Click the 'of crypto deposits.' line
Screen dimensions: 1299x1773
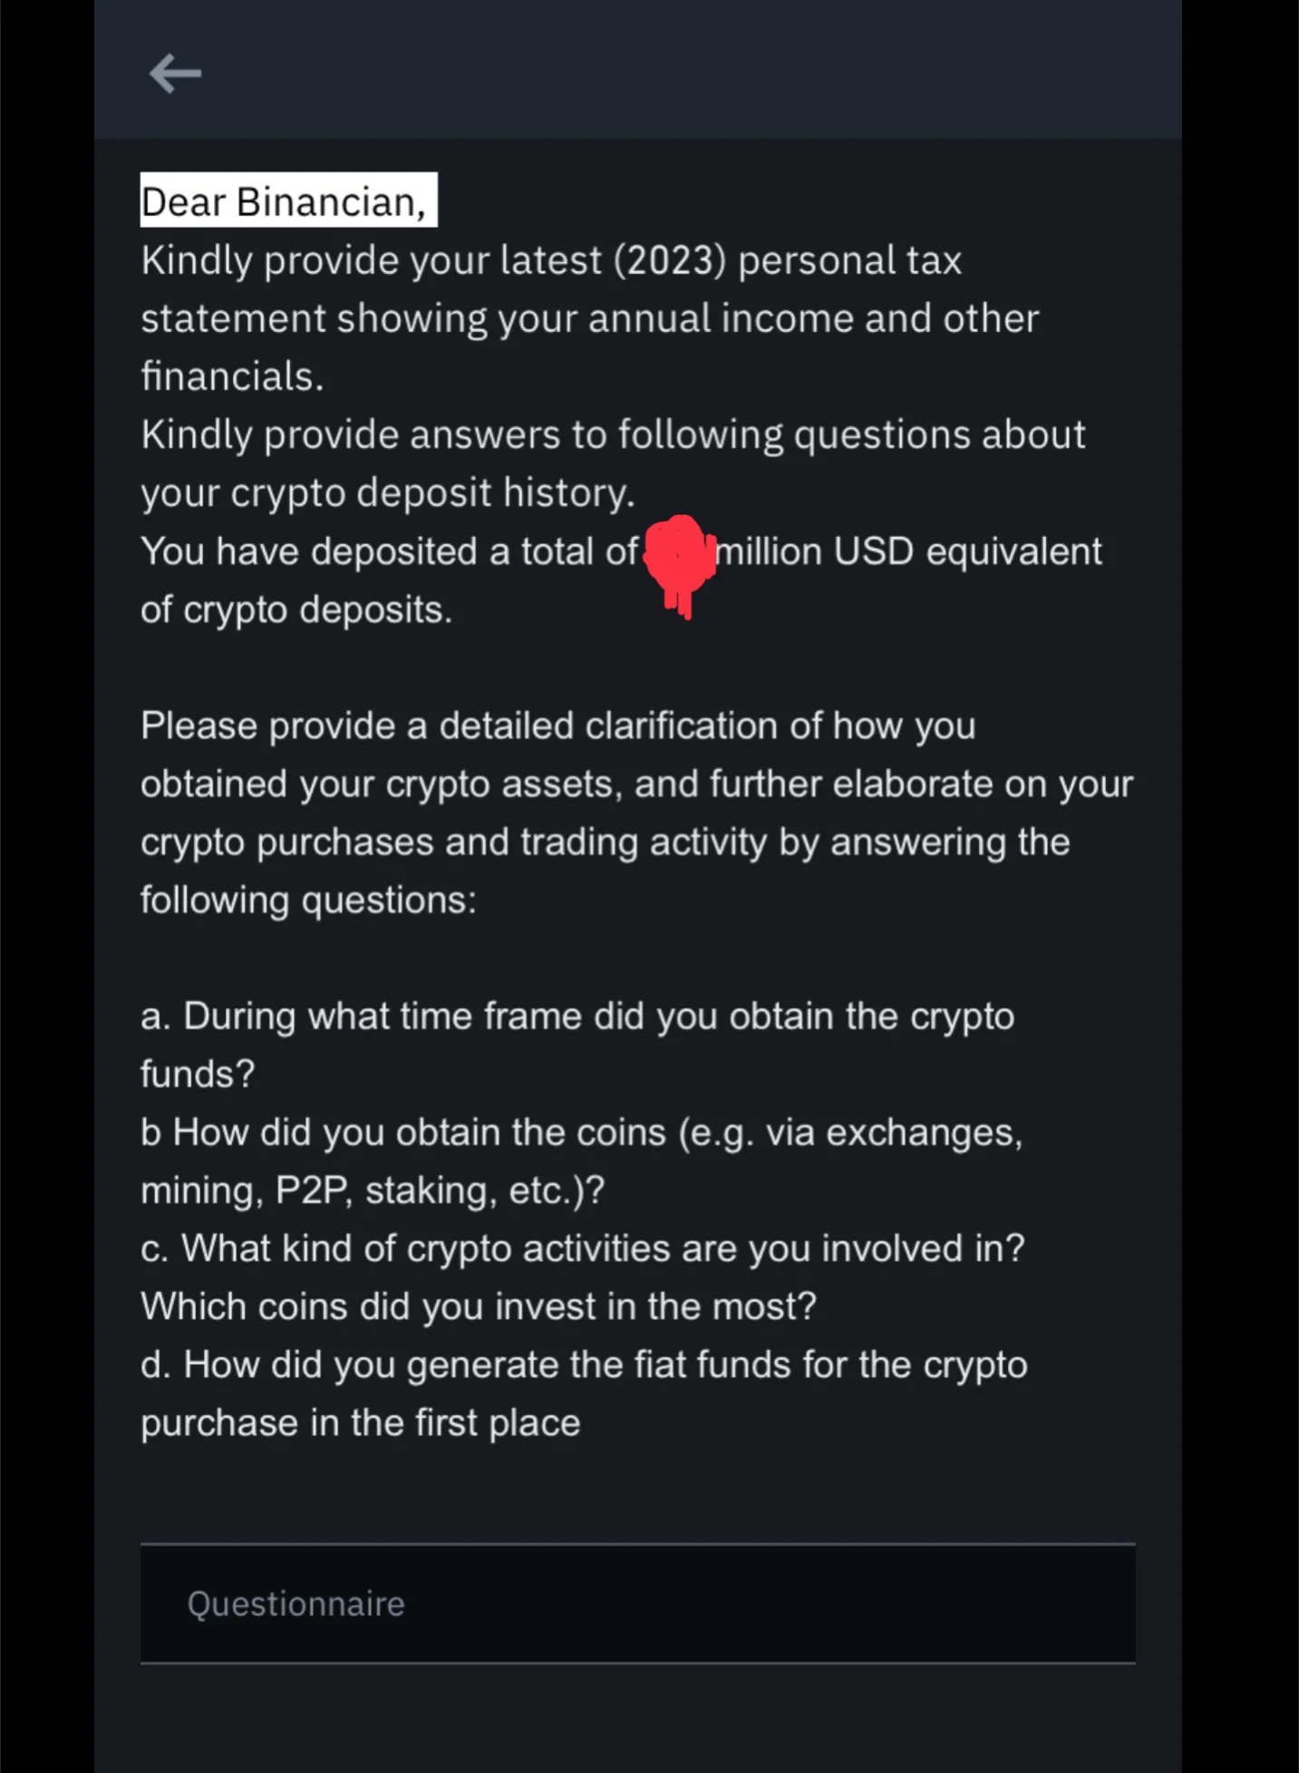tap(296, 609)
